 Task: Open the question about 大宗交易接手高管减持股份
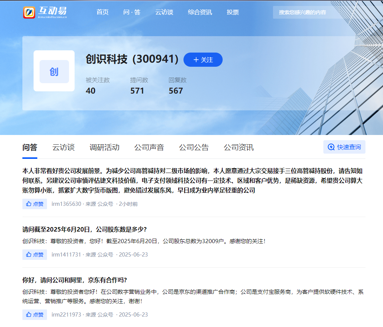point(192,180)
